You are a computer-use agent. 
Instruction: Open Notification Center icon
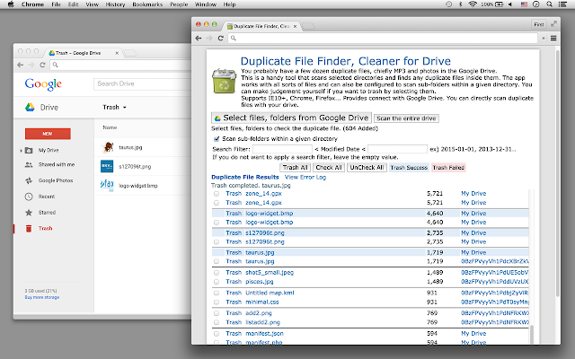(562, 4)
